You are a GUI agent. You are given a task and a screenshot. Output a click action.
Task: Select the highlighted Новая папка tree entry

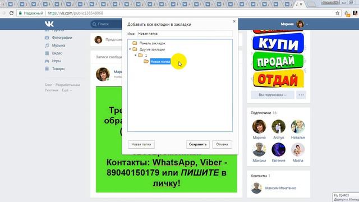point(160,61)
